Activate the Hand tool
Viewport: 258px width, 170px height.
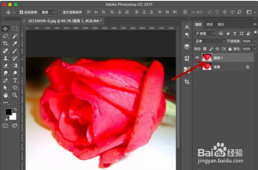pyautogui.click(x=6, y=95)
